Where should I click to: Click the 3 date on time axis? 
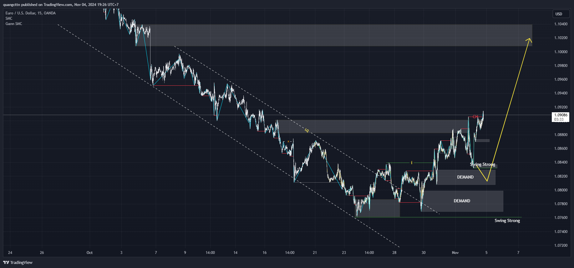click(121, 253)
